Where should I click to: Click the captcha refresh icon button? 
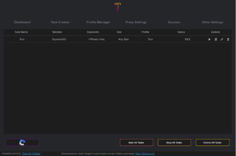tap(22, 142)
